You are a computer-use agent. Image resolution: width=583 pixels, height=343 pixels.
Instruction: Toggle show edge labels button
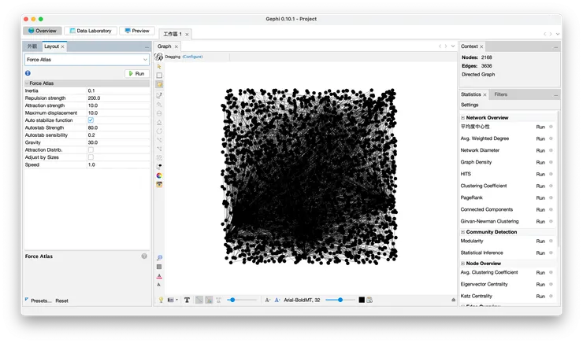(219, 300)
